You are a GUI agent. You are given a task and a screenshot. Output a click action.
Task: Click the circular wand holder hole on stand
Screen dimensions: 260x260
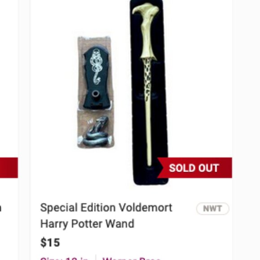[x=95, y=94]
